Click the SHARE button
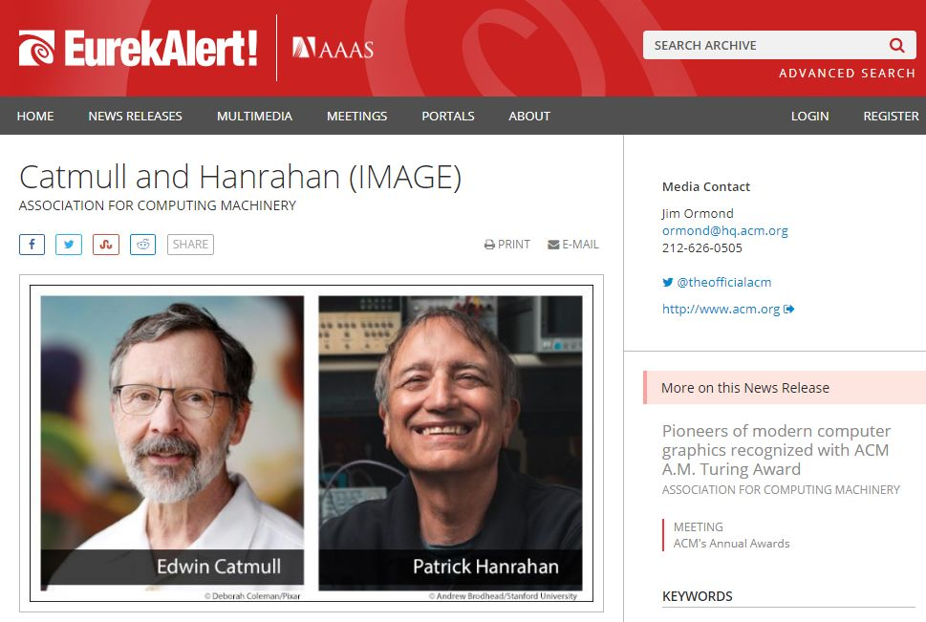The height and width of the screenshot is (622, 926). pos(190,245)
